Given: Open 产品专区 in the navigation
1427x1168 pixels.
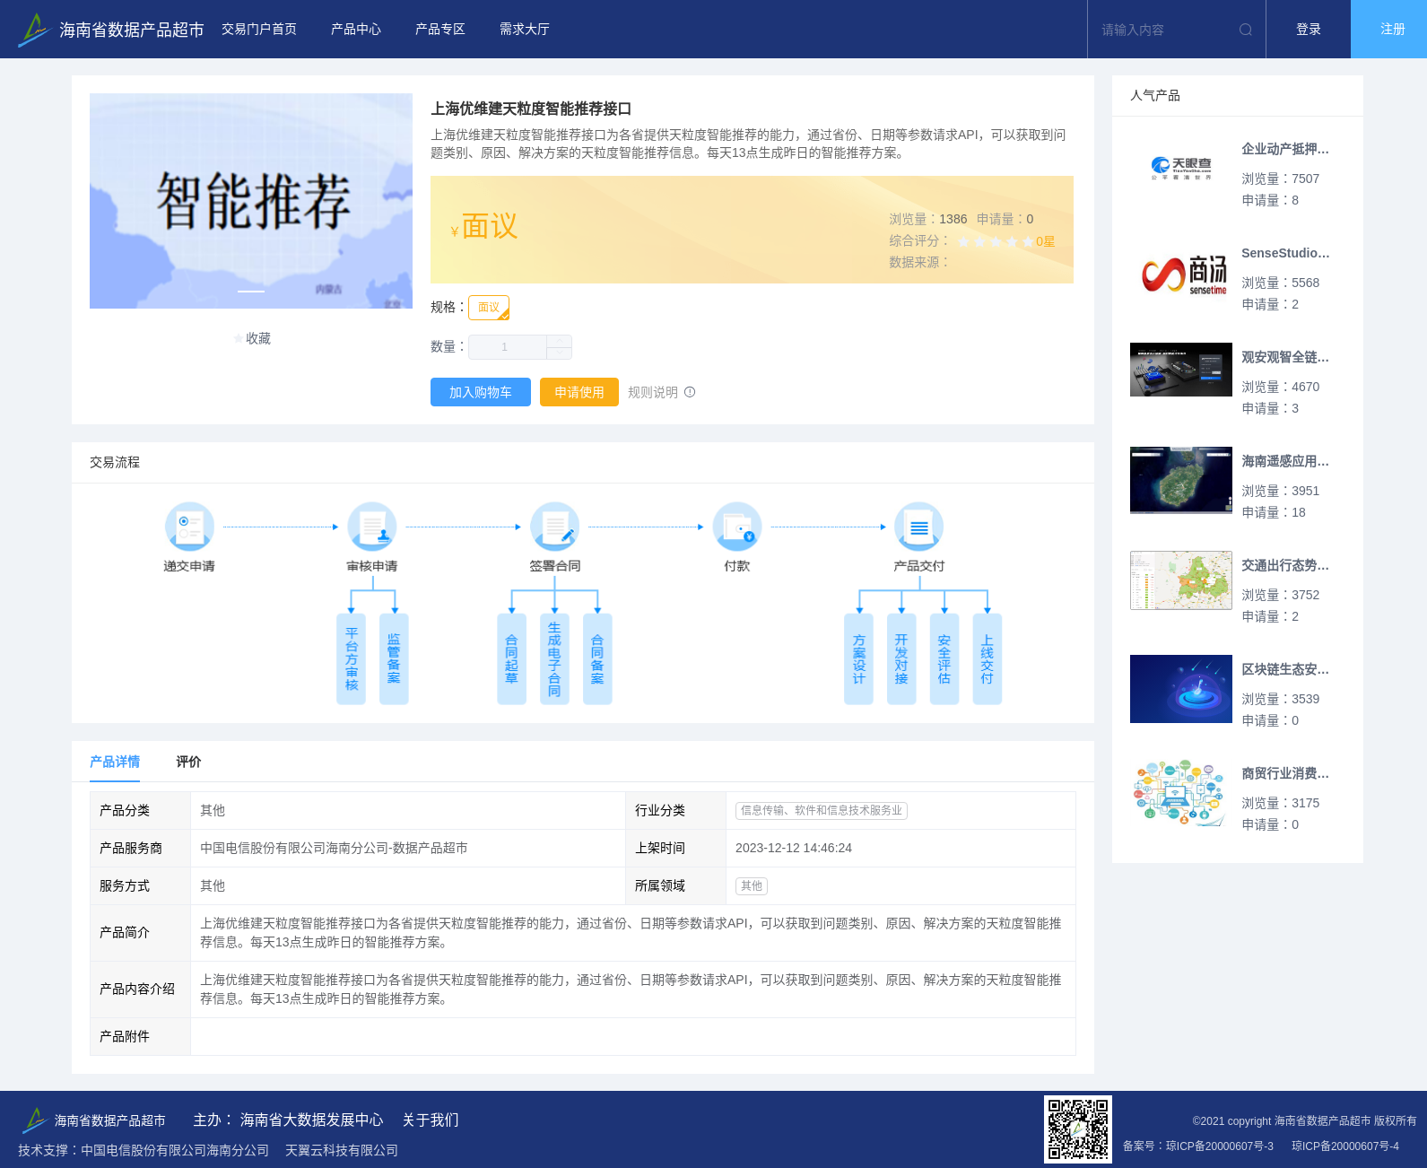Looking at the screenshot, I should click(x=440, y=30).
